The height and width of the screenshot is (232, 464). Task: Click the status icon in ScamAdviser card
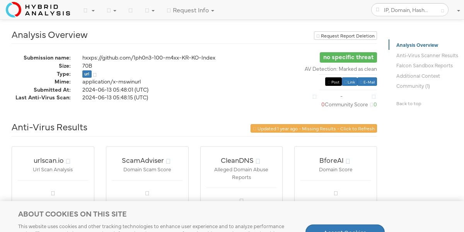(x=147, y=193)
